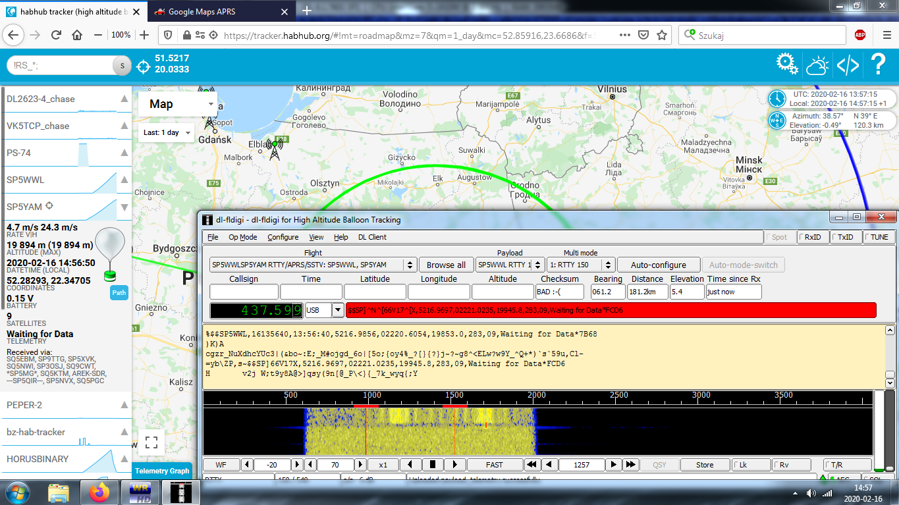Open the tracker help question mark
899x505 pixels.
(x=878, y=65)
